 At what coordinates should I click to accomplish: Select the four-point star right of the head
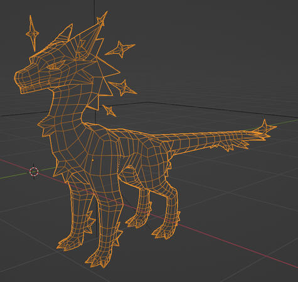[120, 49]
